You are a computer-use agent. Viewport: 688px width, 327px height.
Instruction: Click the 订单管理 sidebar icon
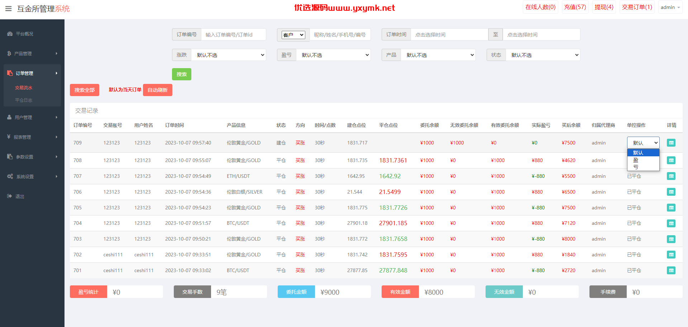pos(10,73)
